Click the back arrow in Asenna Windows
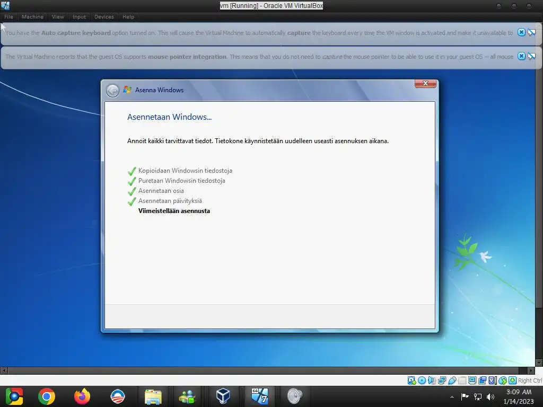 (x=112, y=91)
